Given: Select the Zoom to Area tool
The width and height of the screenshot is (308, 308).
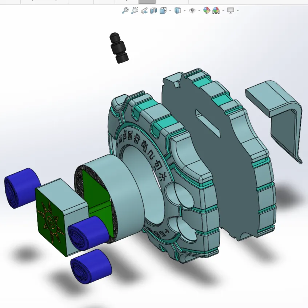Looking at the screenshot, I should click(x=135, y=11).
